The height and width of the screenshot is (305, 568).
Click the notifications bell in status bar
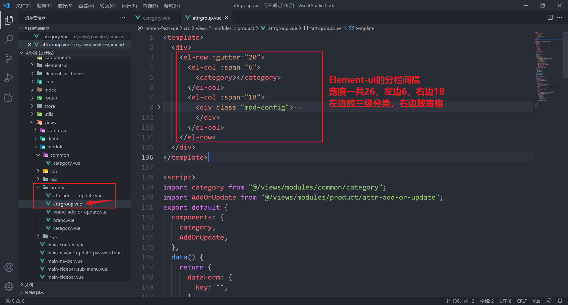560,301
